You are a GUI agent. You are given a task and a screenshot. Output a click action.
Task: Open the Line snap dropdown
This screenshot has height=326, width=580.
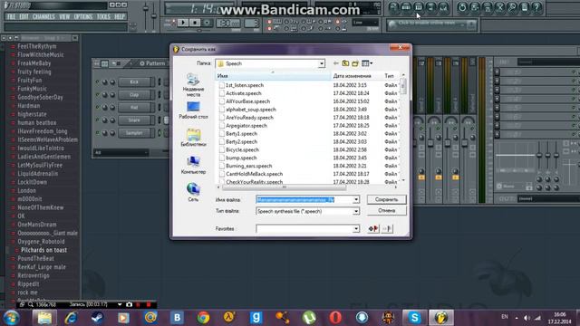(365, 23)
